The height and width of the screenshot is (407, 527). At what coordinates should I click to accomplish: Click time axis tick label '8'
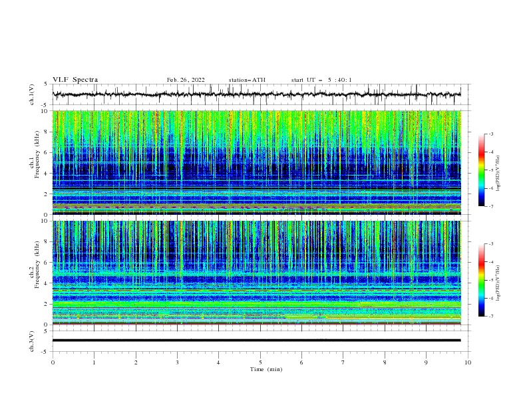point(385,362)
